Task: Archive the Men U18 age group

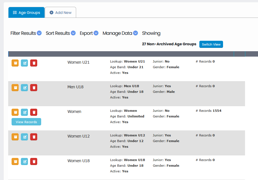Action: (x=15, y=87)
